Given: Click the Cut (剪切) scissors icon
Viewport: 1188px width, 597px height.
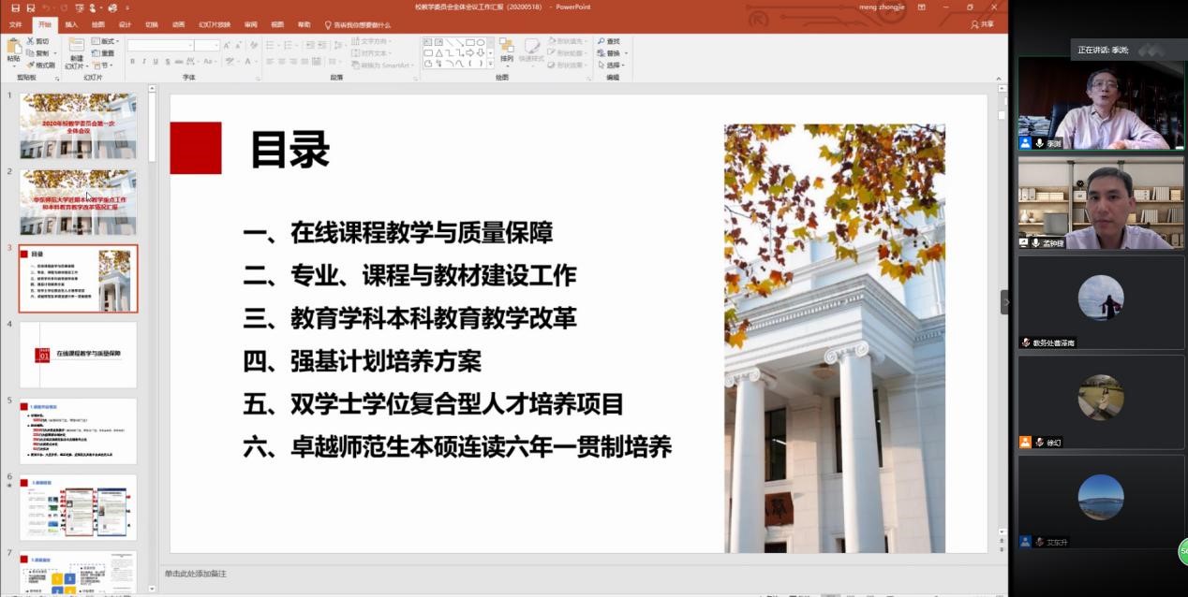Looking at the screenshot, I should pos(31,41).
